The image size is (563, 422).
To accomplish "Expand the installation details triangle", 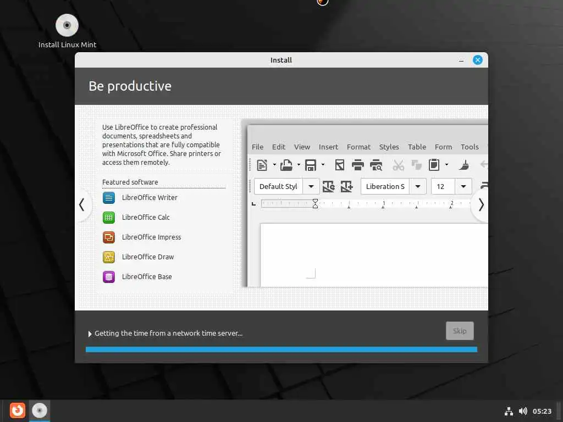I will [90, 334].
